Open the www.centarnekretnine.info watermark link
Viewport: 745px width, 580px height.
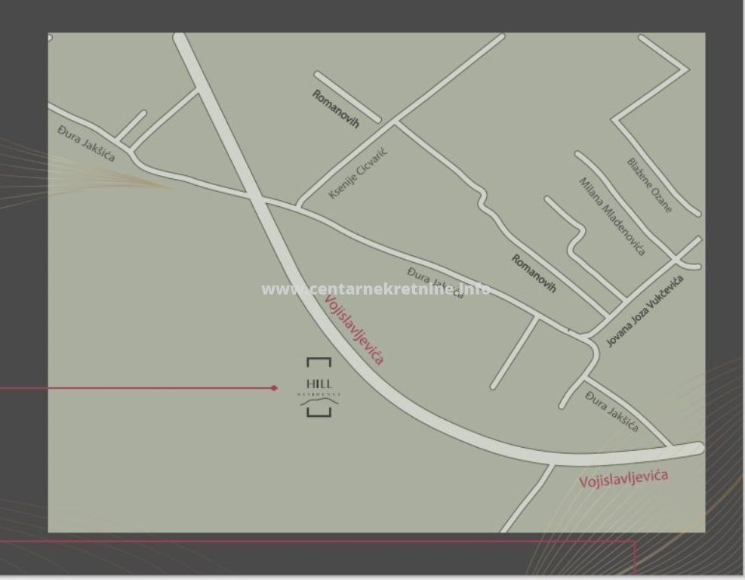coord(375,289)
